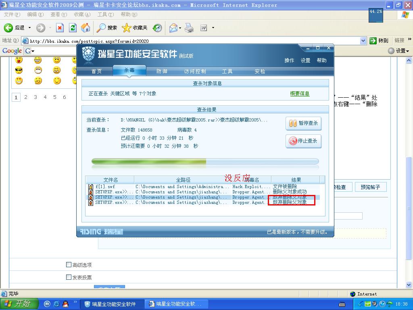
Task: Open the Rising 操作 menu
Action: click(x=289, y=61)
